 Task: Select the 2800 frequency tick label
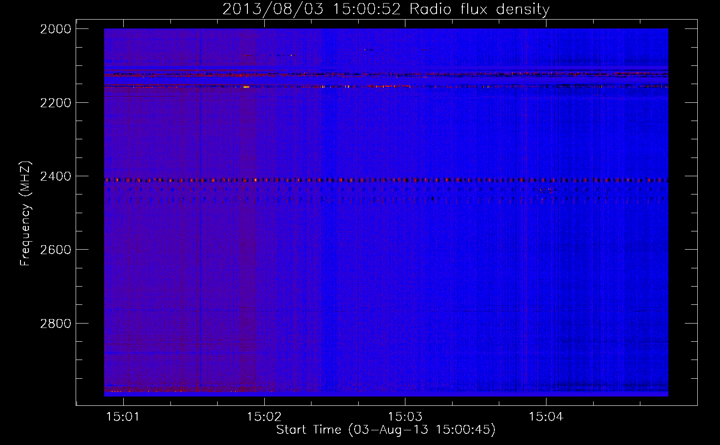pos(56,323)
